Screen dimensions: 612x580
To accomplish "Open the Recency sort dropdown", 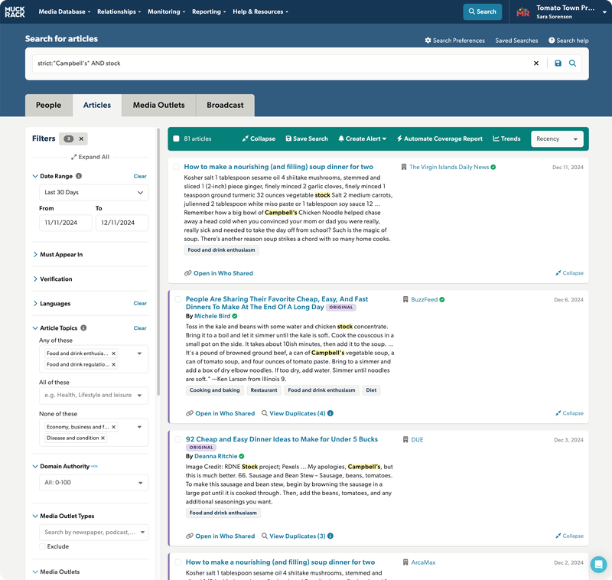I will 557,139.
